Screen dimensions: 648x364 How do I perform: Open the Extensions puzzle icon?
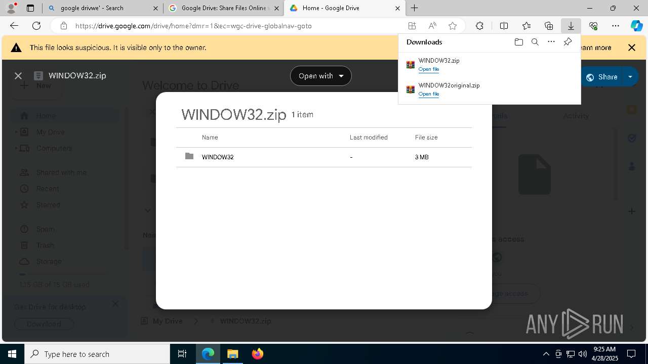pos(480,26)
